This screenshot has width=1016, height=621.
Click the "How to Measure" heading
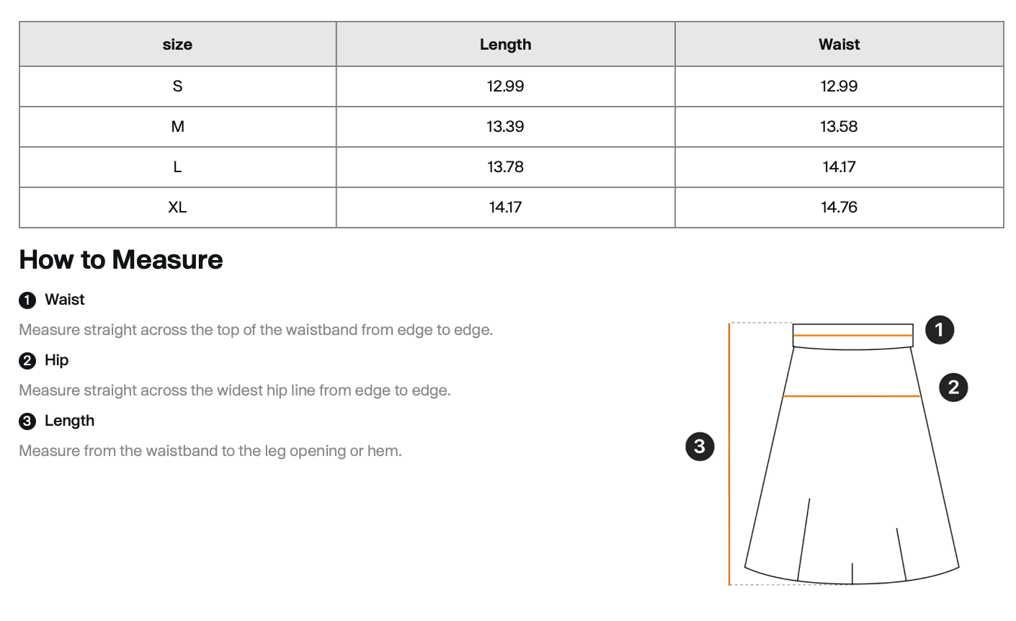(121, 260)
